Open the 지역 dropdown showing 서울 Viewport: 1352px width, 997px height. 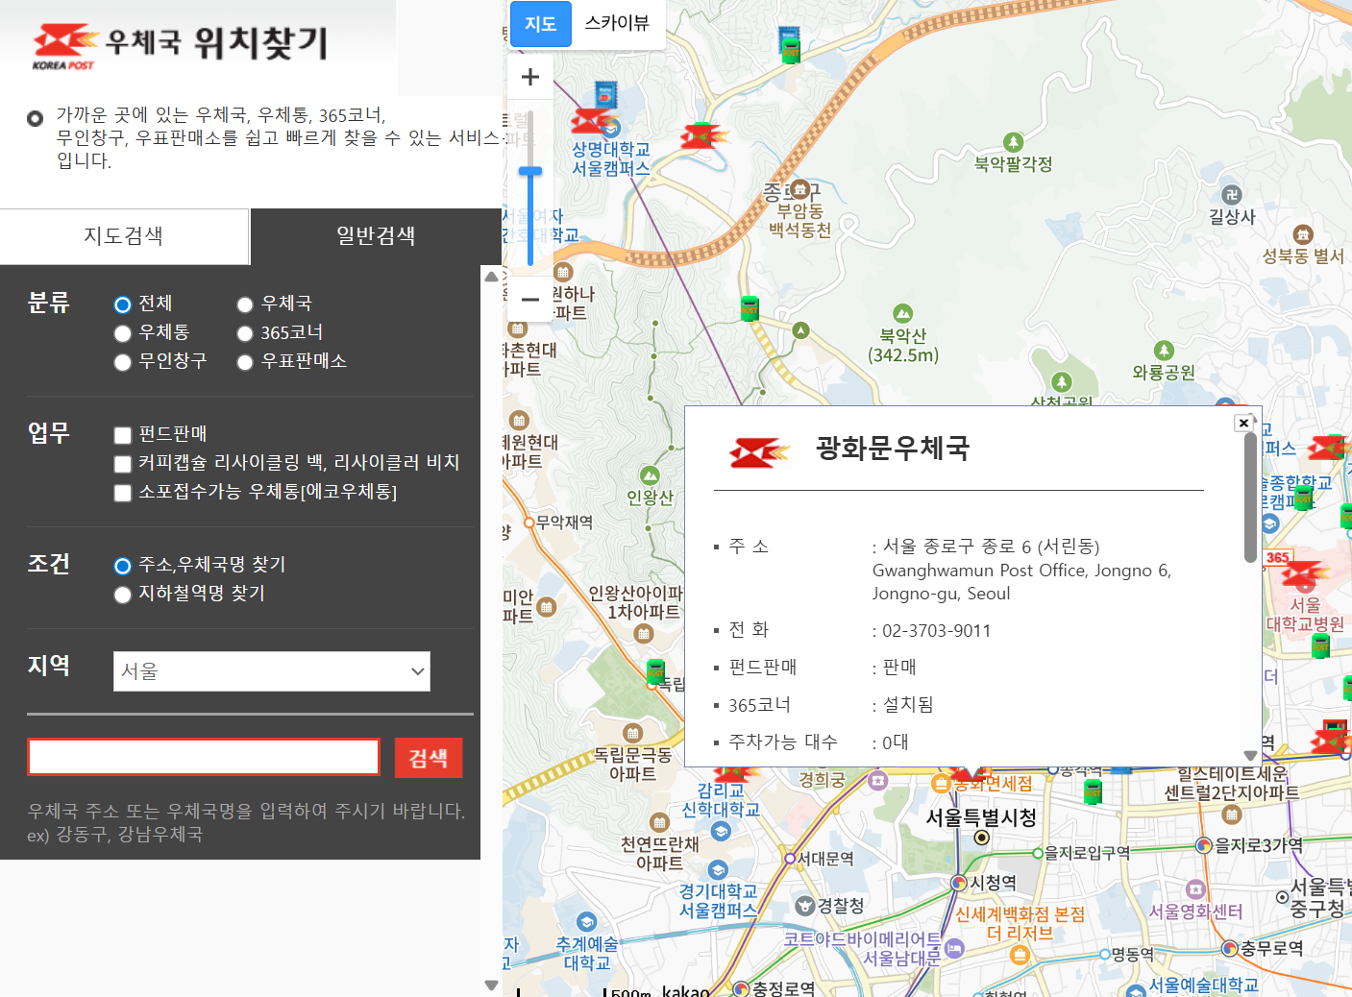(272, 671)
